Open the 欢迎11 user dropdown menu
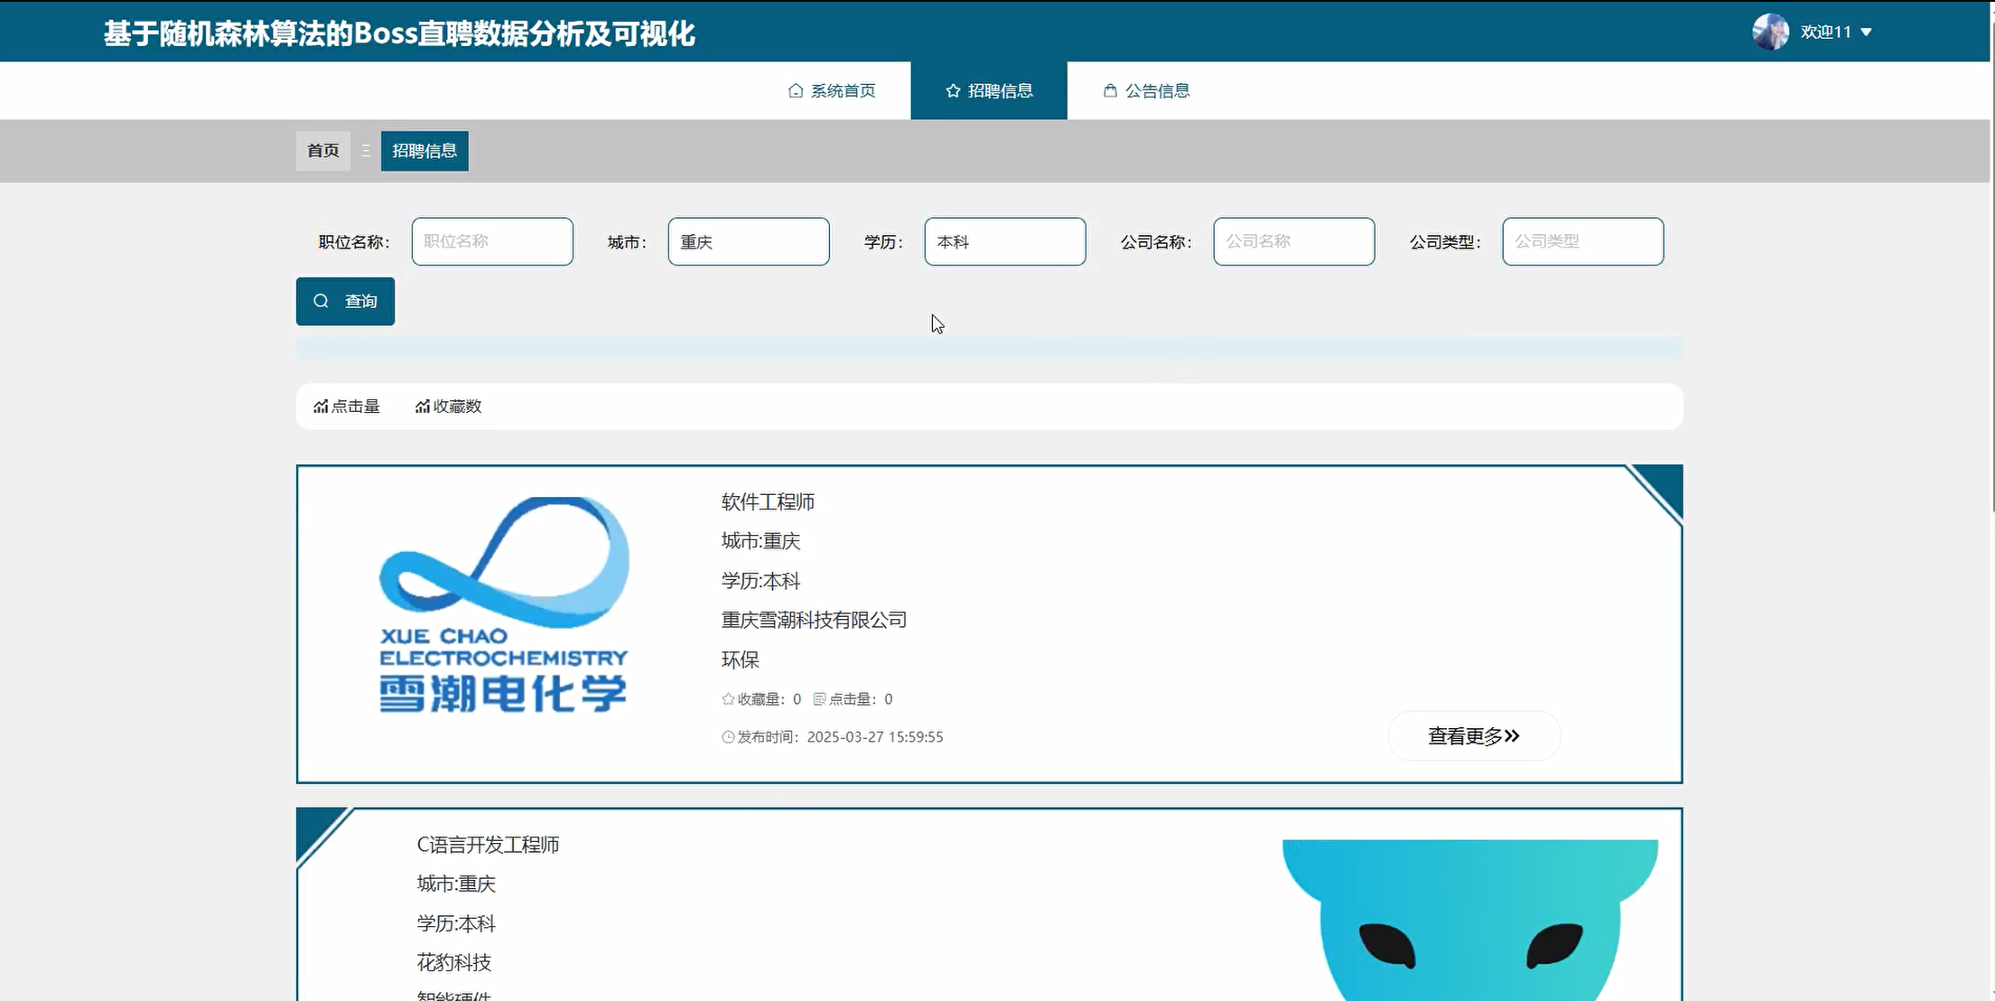1995x1001 pixels. coord(1826,31)
